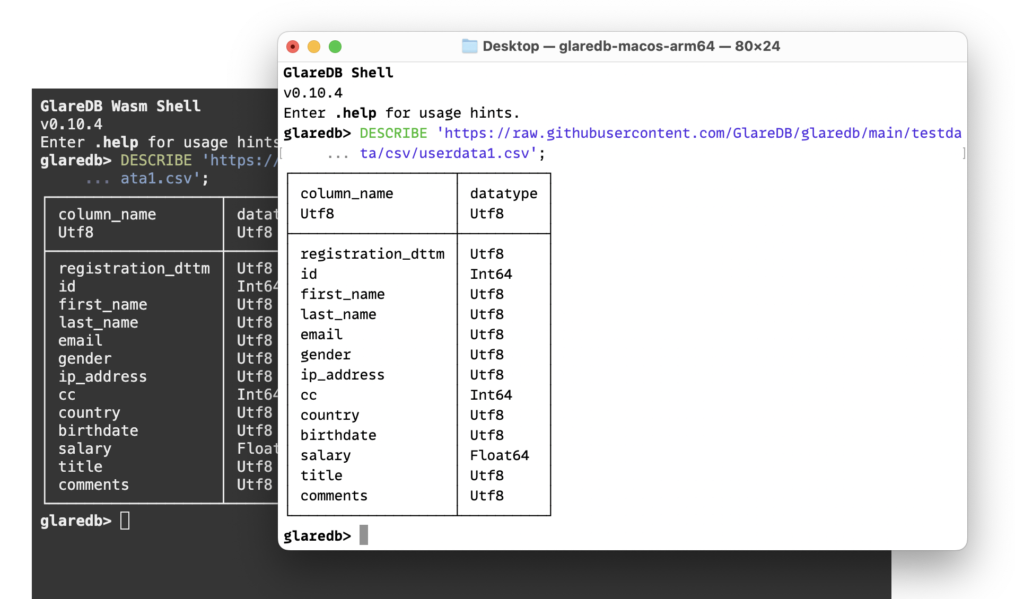Close the glaredb-macos-arm64 terminal window
Viewport: 1015px width, 599px height.
coord(293,47)
